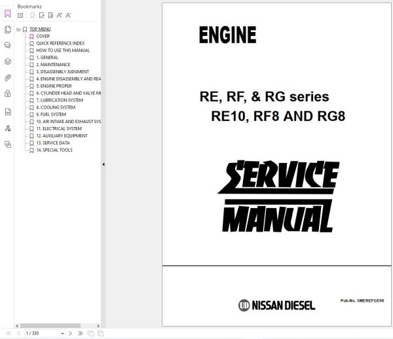Click the add new bookmark icon

(x=42, y=16)
